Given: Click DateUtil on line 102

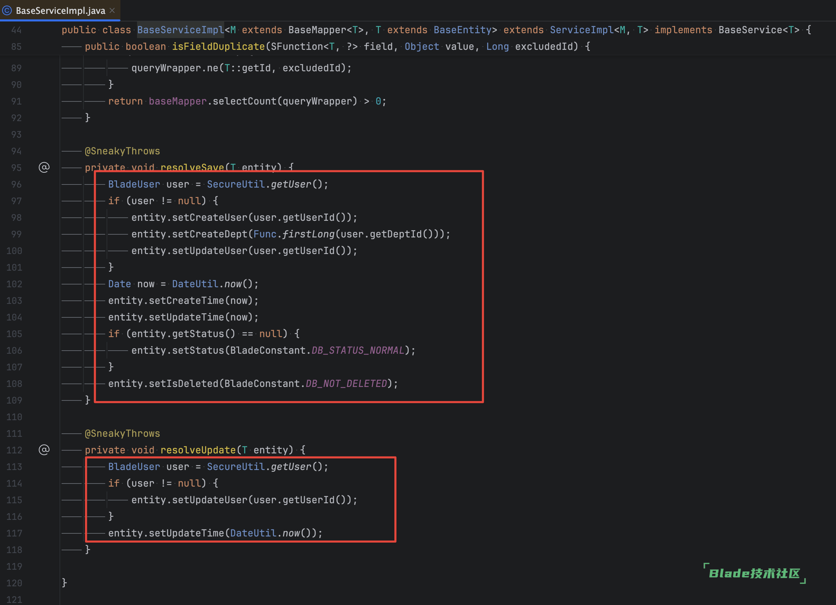Looking at the screenshot, I should (x=195, y=284).
